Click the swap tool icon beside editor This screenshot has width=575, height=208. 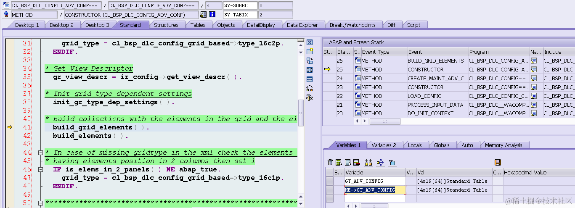tap(310, 61)
